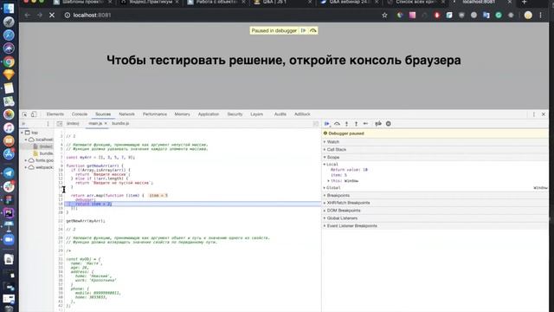Collapse the top frame tree node
554x312 pixels.
click(x=22, y=133)
